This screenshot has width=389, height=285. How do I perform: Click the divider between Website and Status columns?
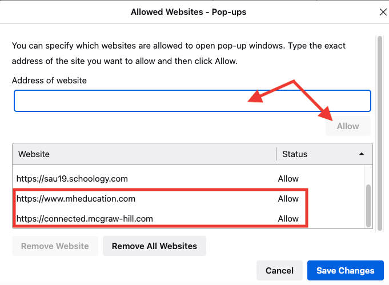(x=276, y=154)
